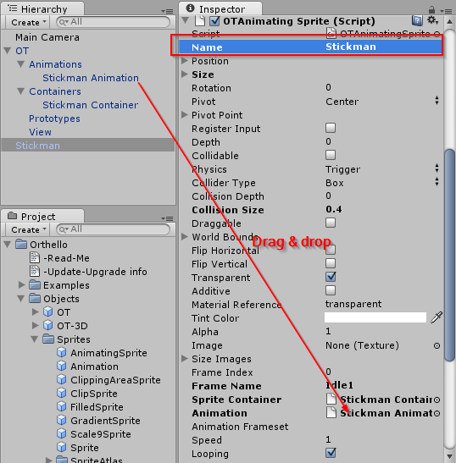The image size is (456, 463).
Task: Select the ClippingAreaSprite prefab icon
Action: coord(62,379)
